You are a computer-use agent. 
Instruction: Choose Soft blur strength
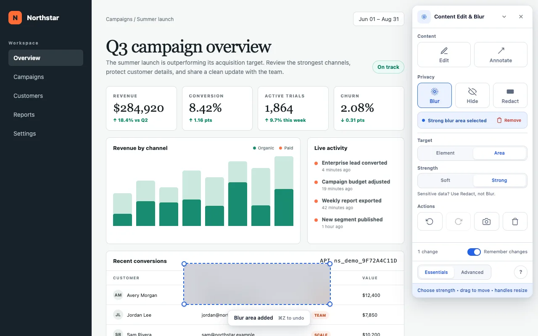446,180
